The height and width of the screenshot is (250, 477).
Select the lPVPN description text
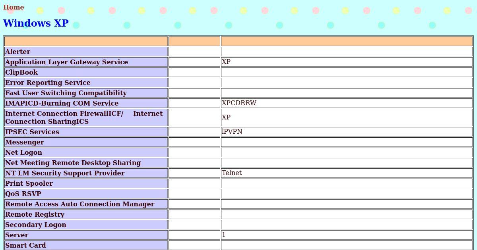pos(232,131)
